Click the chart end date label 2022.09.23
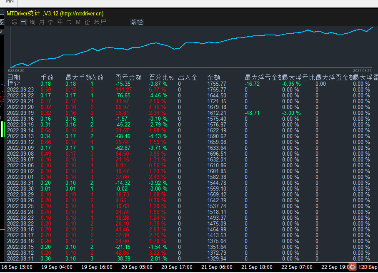The height and width of the screenshot is (273, 378). [362, 70]
